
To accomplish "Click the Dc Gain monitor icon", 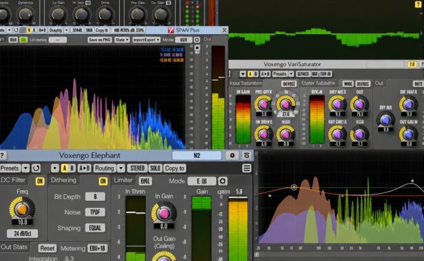I will click(x=169, y=3).
